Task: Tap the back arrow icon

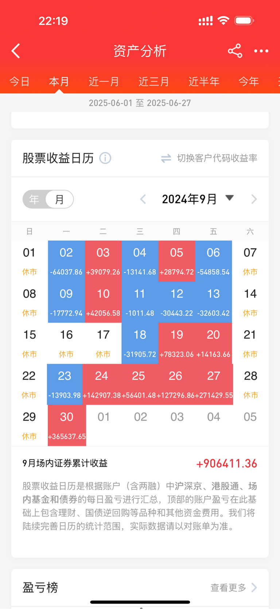Action: (x=16, y=51)
